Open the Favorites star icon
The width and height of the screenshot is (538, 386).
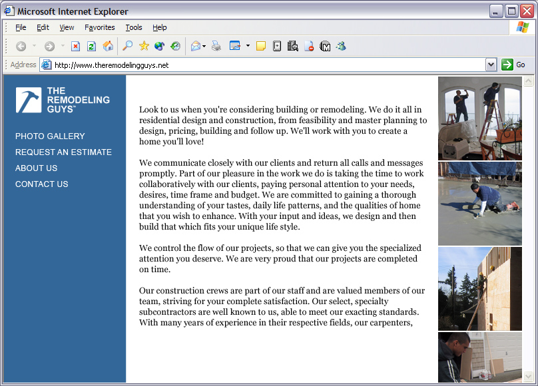[144, 47]
